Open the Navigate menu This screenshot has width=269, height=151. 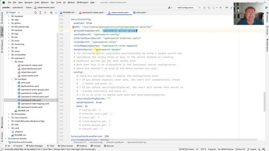point(29,3)
